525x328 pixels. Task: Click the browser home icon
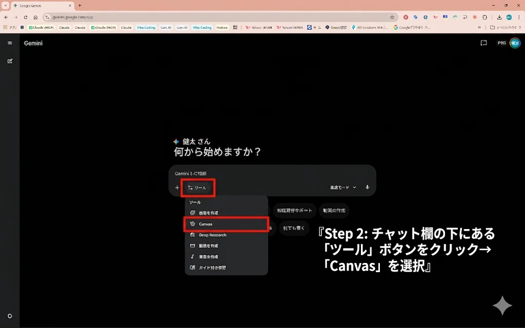coord(35,17)
